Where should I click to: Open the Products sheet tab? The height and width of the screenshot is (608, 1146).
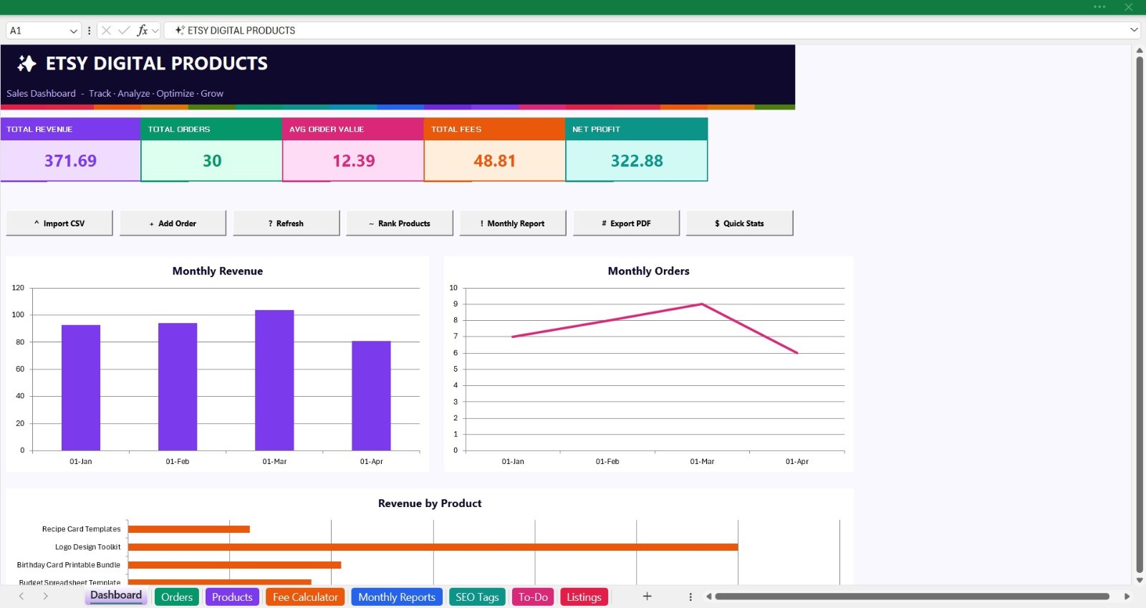pos(232,597)
